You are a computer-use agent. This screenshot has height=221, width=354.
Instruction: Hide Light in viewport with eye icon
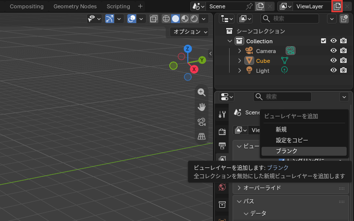click(333, 70)
